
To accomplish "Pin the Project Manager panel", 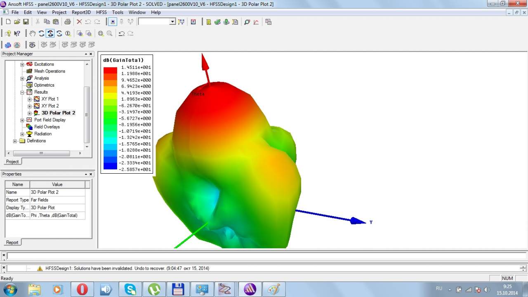I will (x=86, y=54).
